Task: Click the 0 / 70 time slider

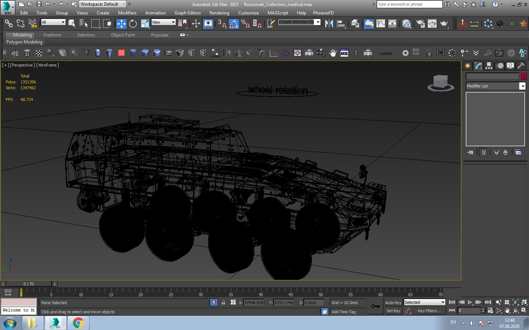Action: [x=29, y=284]
